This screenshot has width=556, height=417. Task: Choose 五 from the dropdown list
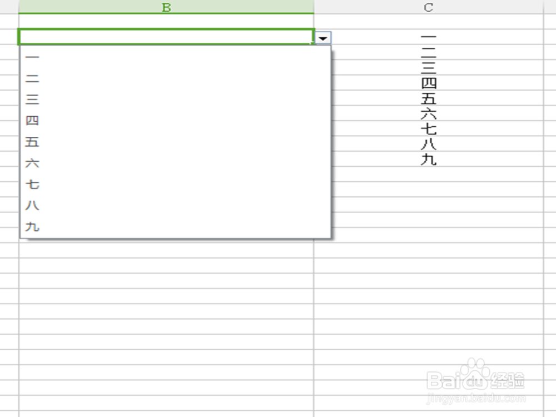(x=176, y=142)
